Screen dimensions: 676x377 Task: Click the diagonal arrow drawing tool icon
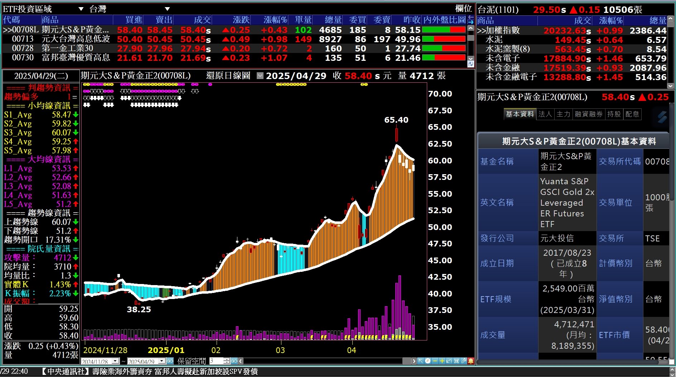point(421,361)
